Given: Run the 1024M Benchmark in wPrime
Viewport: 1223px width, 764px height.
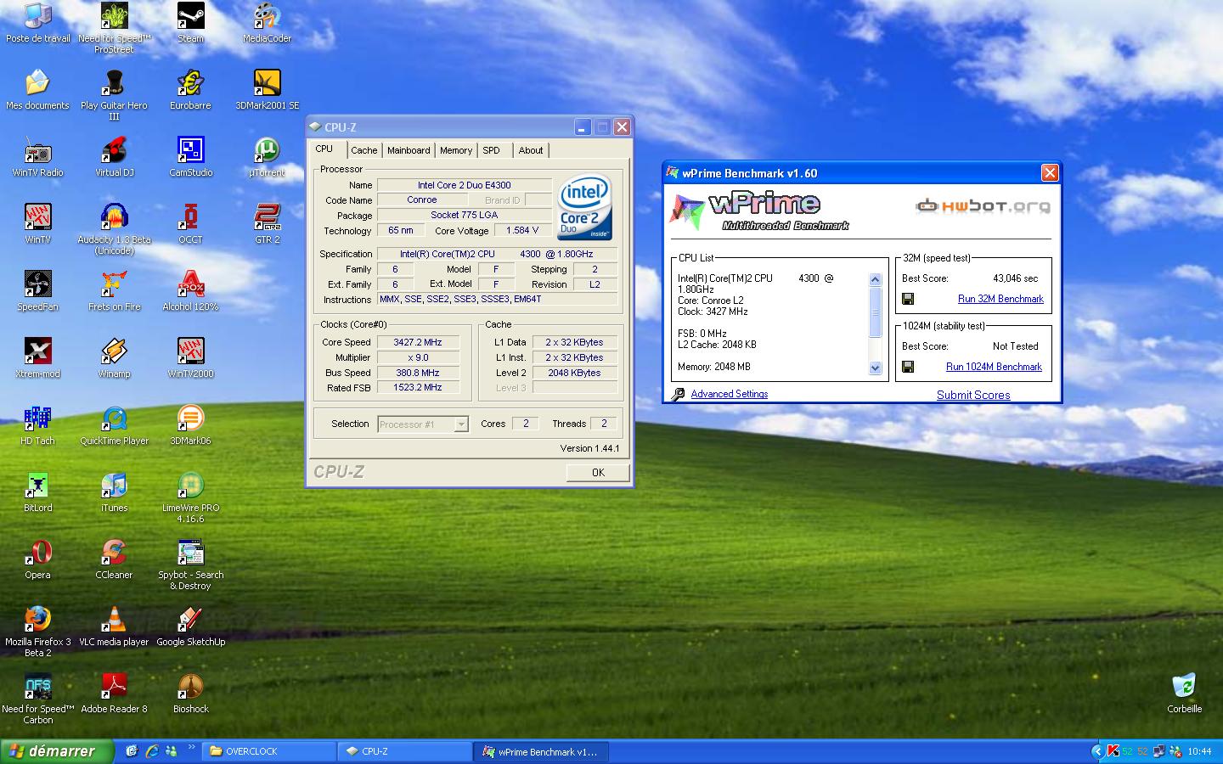Looking at the screenshot, I should tap(994, 367).
